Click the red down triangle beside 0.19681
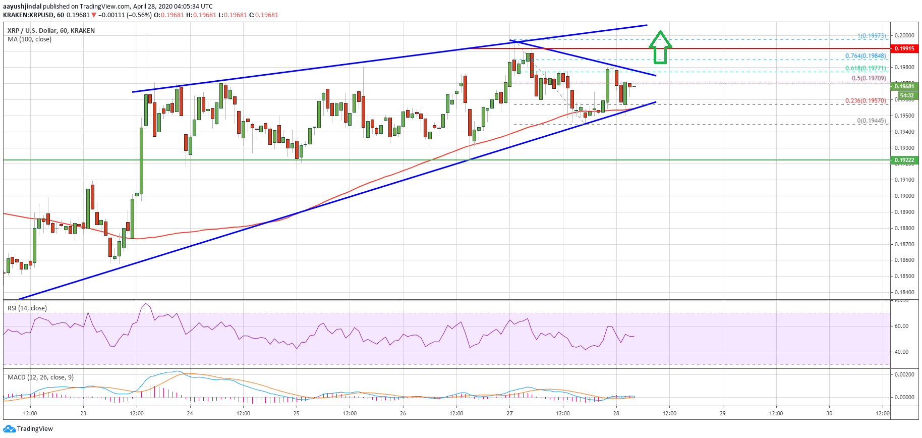 94,15
